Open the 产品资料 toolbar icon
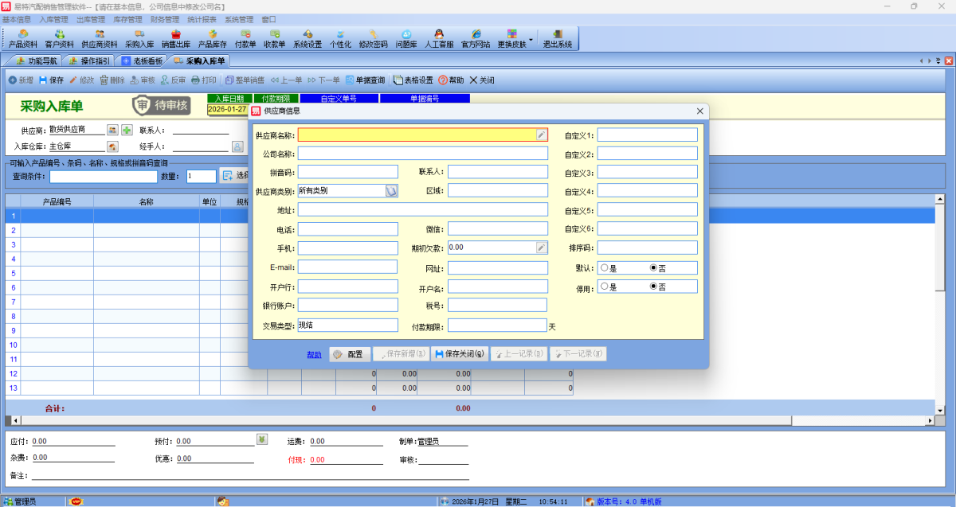956x507 pixels. coord(23,38)
